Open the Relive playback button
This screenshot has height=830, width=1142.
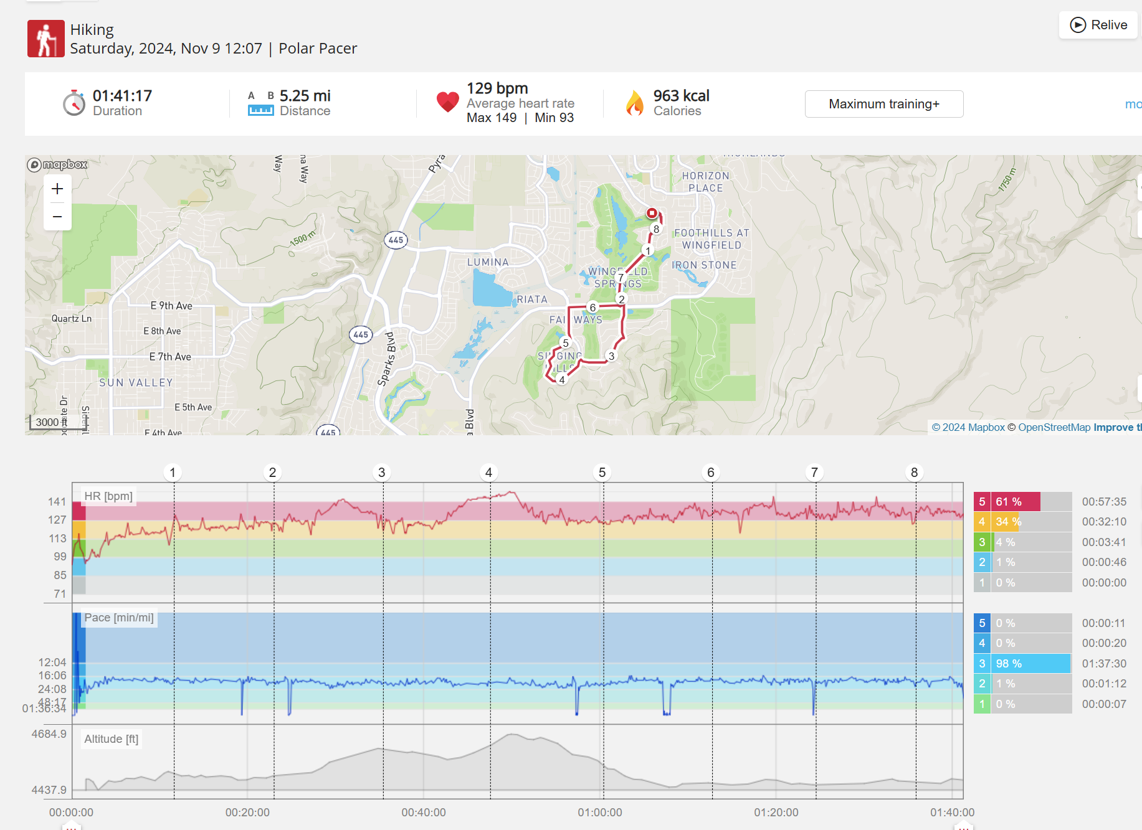[x=1098, y=25]
